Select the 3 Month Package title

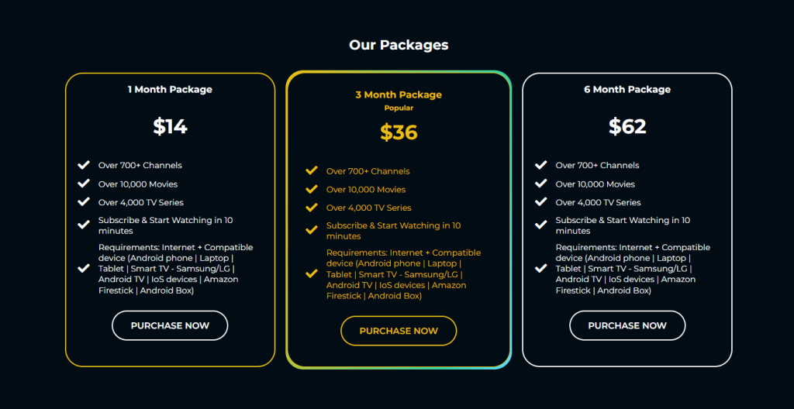tap(399, 95)
